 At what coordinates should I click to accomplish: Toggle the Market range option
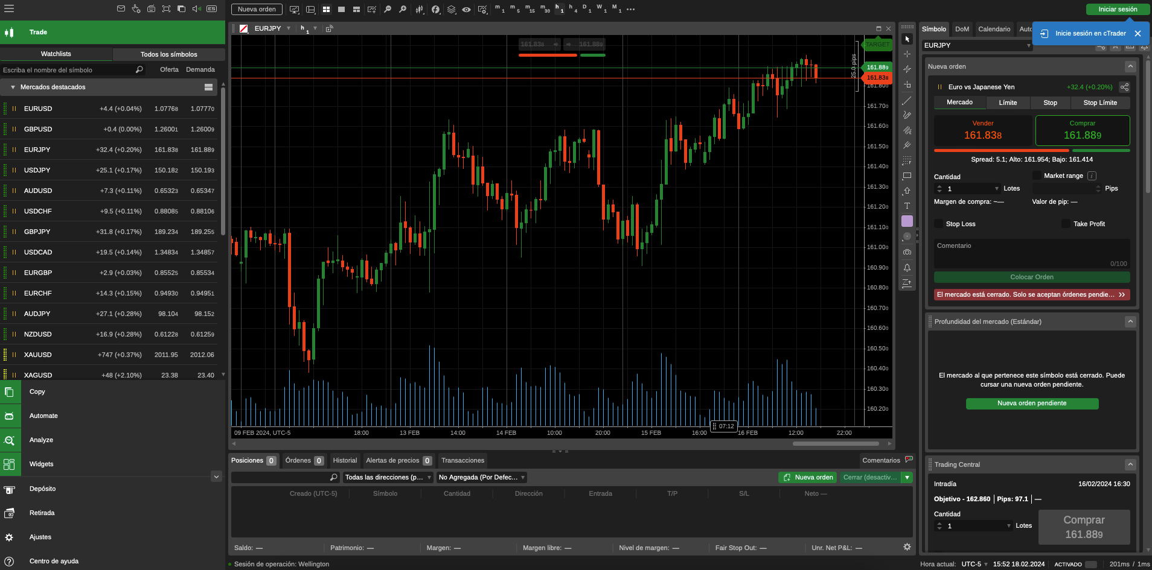[x=1036, y=176]
